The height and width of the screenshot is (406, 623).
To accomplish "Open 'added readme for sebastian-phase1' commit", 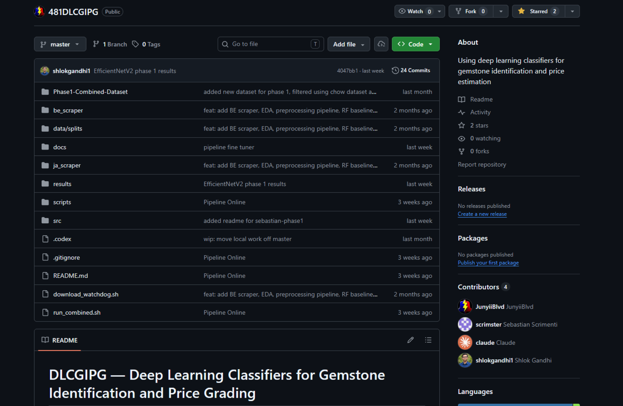I will click(253, 221).
